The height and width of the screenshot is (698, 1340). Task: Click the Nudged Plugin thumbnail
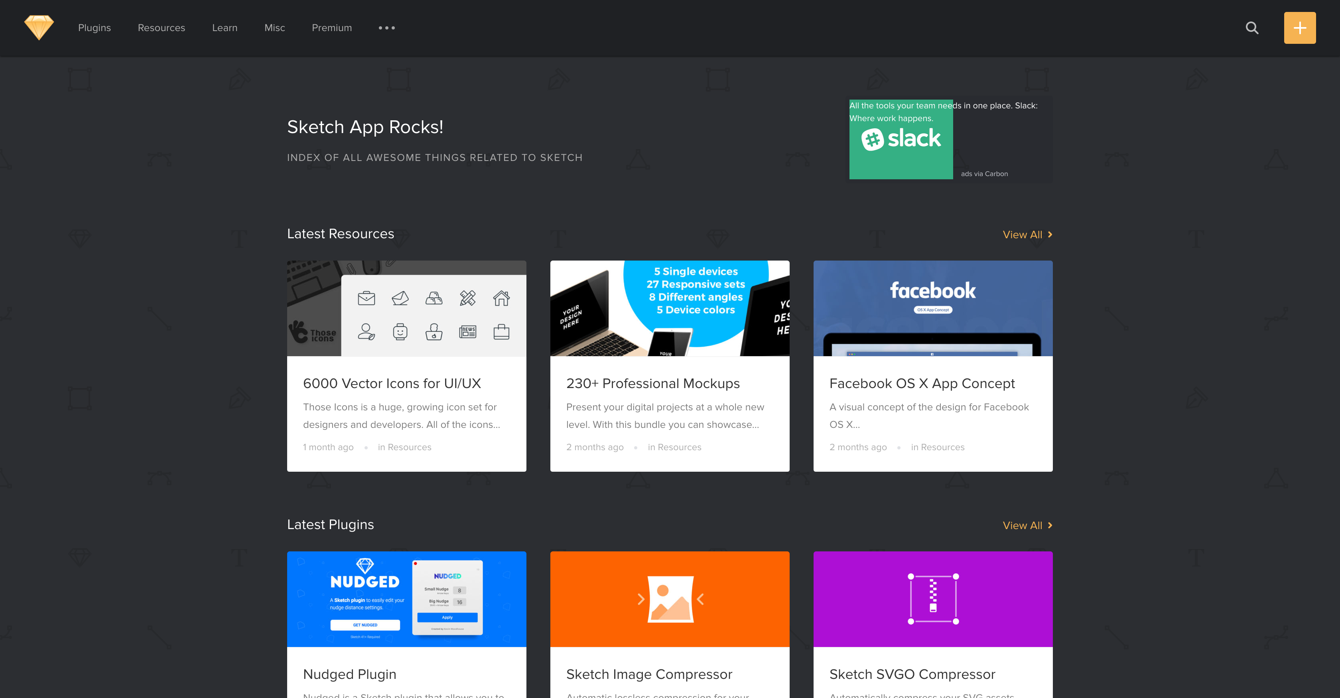406,599
